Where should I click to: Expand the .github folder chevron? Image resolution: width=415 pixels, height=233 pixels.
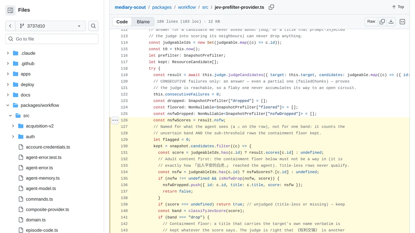(x=8, y=63)
